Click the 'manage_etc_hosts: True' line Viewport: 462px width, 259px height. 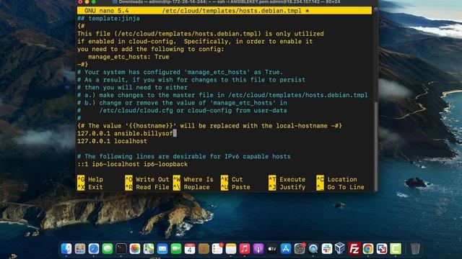[128, 57]
